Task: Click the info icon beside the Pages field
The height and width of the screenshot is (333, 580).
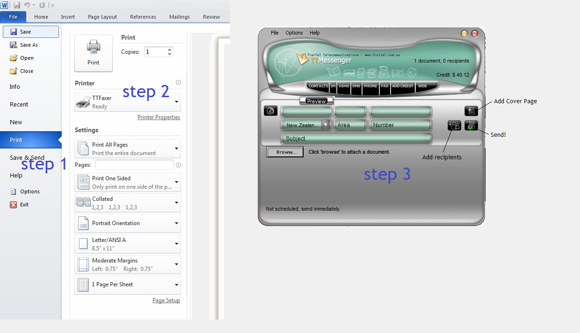Action: [178, 165]
